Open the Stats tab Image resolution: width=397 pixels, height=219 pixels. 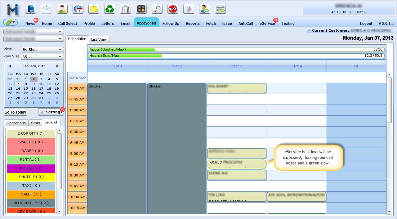point(35,123)
